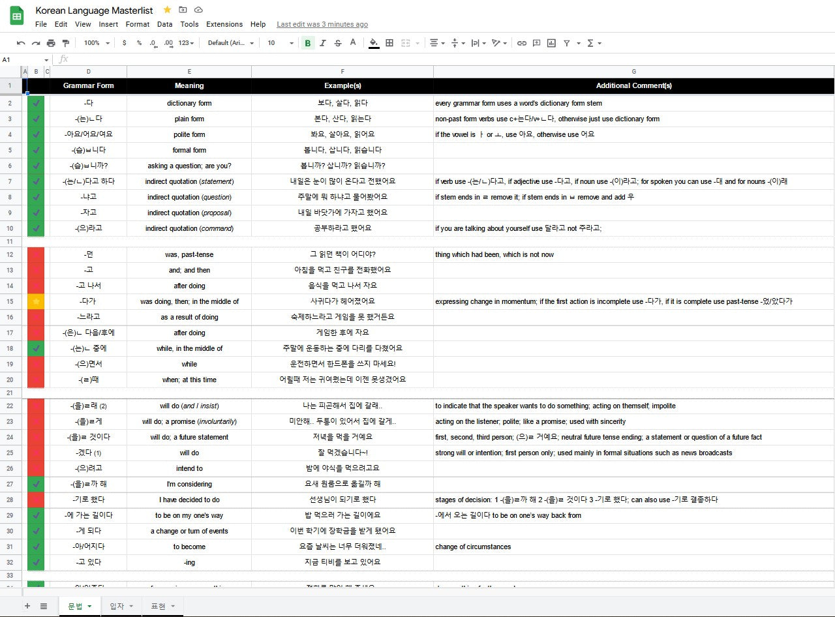The height and width of the screenshot is (617, 835).
Task: Star the Korean Language Masterlist spreadsheet
Action: [x=167, y=10]
